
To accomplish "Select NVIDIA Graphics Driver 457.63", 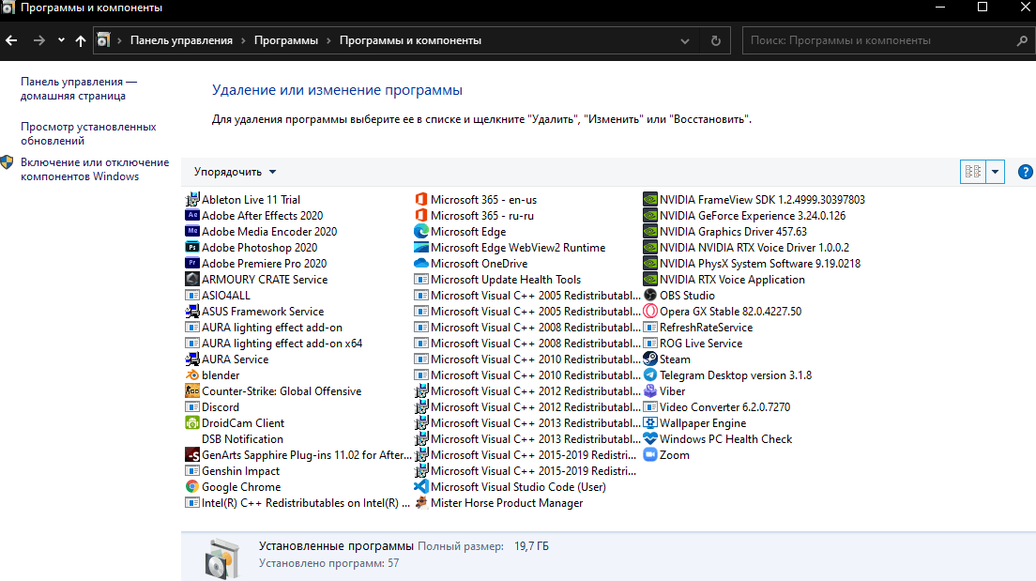I will (x=724, y=231).
